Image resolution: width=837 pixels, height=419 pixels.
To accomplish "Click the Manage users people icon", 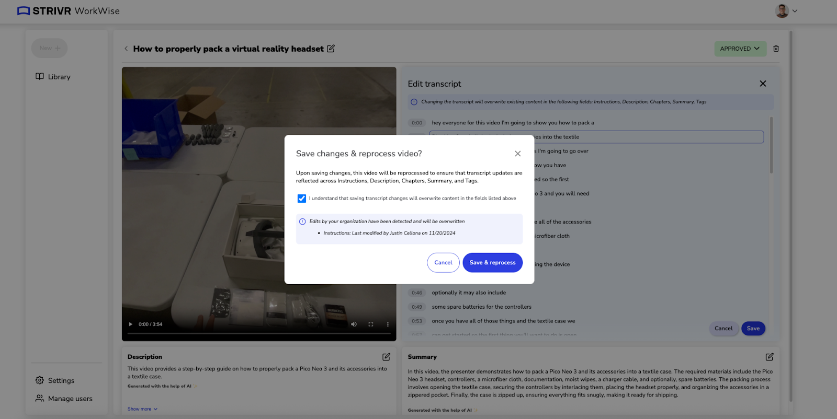I will [40, 399].
